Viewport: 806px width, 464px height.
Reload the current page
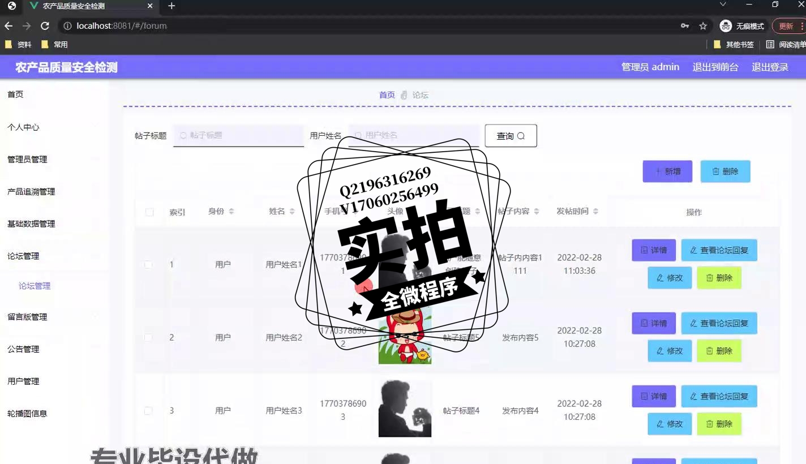tap(45, 26)
